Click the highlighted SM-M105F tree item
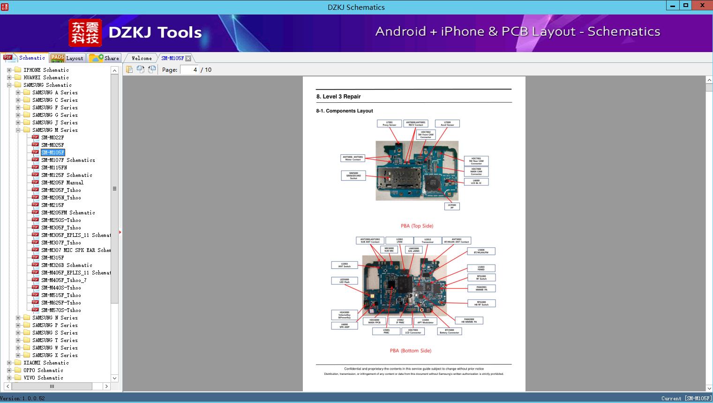Viewport: 713px width, 403px height. point(53,152)
